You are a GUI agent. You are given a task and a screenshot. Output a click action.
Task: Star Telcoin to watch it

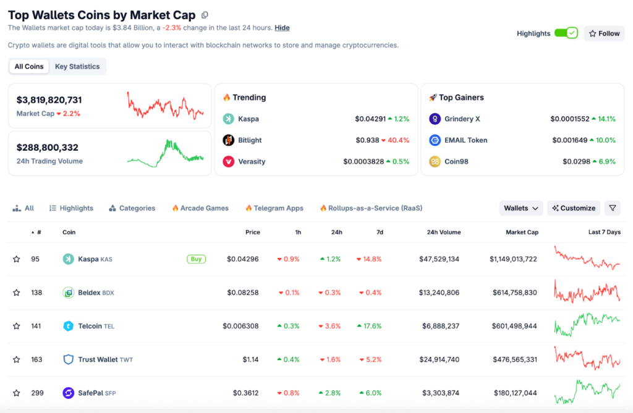pos(17,325)
